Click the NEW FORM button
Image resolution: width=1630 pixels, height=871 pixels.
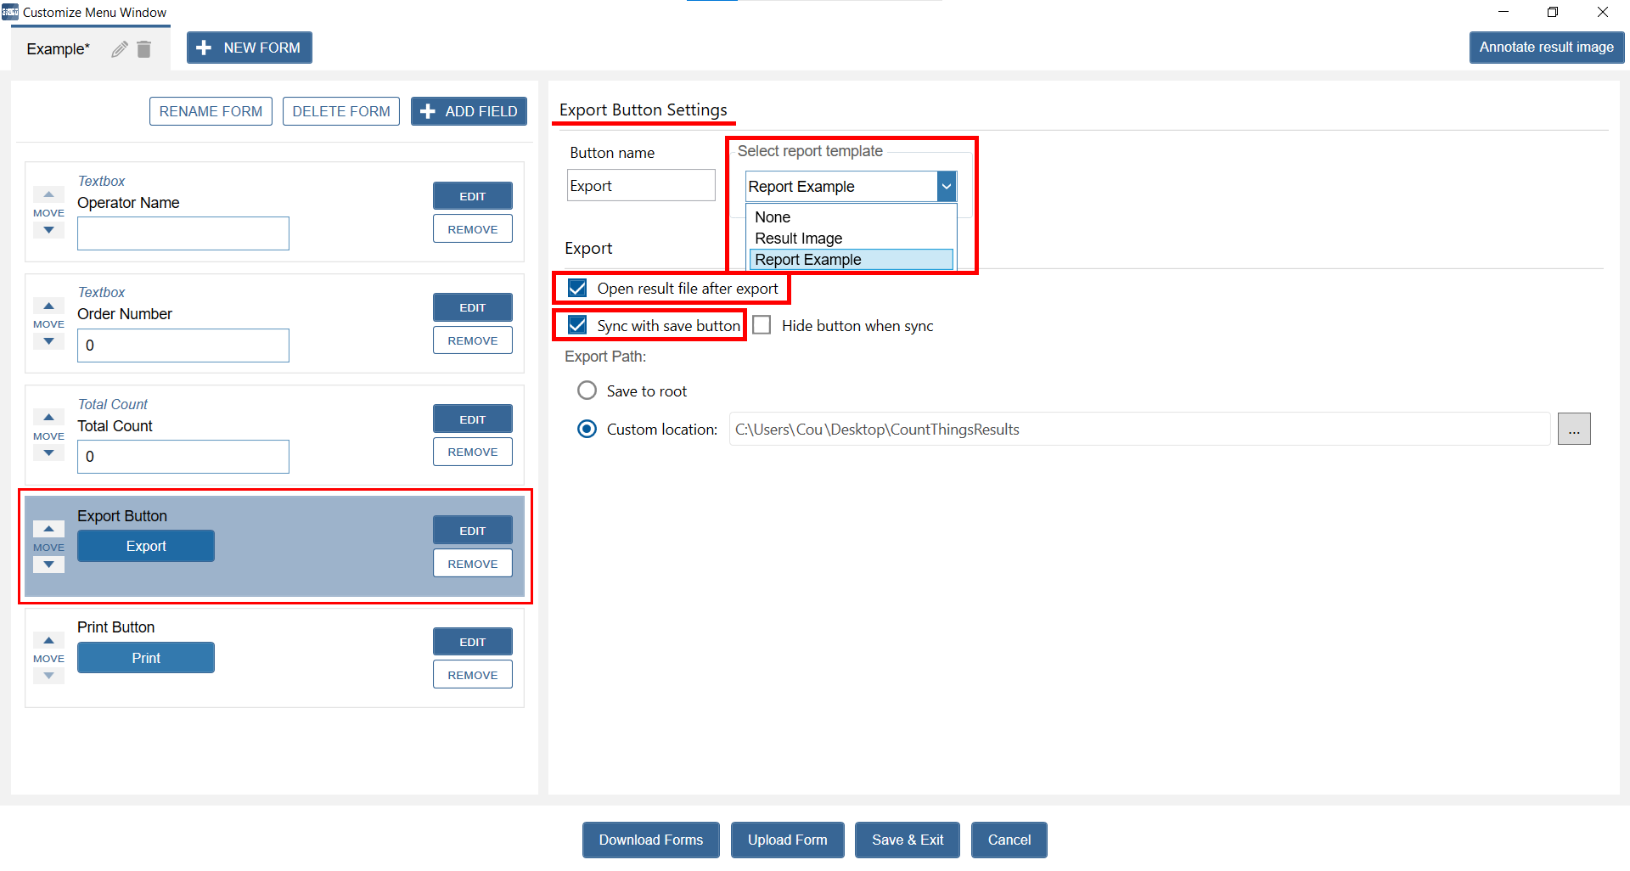coord(249,48)
